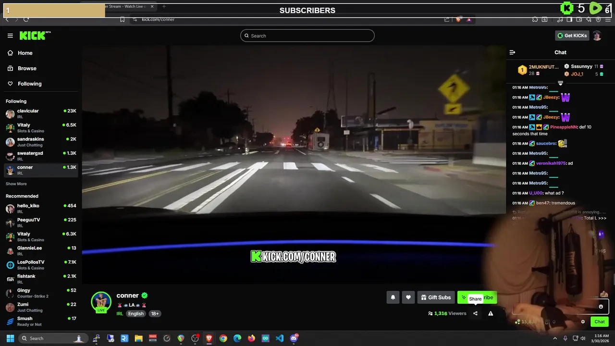Viewport: 615px width, 346px height.
Task: Report the stream with warning icon
Action: (491, 313)
